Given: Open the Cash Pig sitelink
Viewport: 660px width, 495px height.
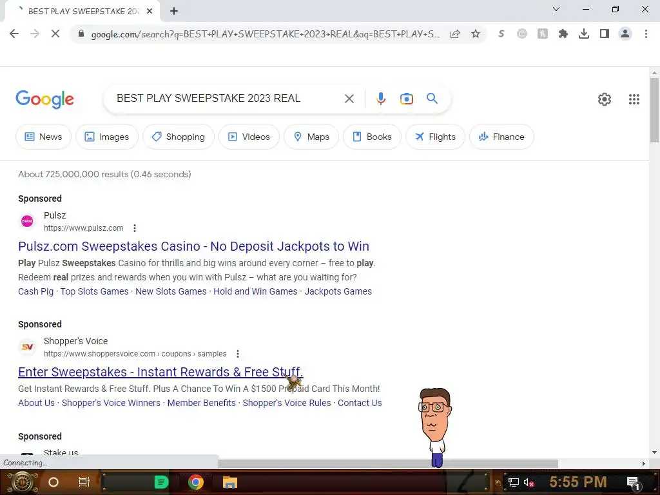Looking at the screenshot, I should pos(36,291).
